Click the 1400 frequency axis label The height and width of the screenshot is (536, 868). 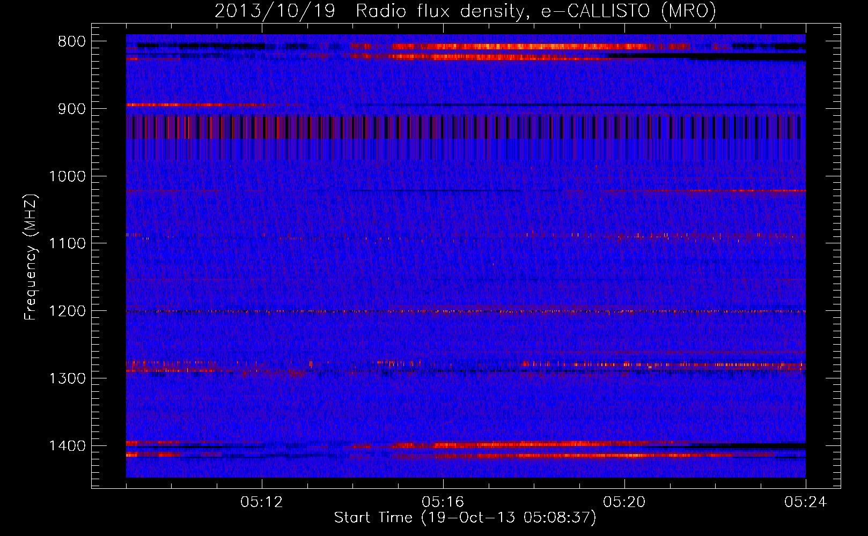point(67,446)
